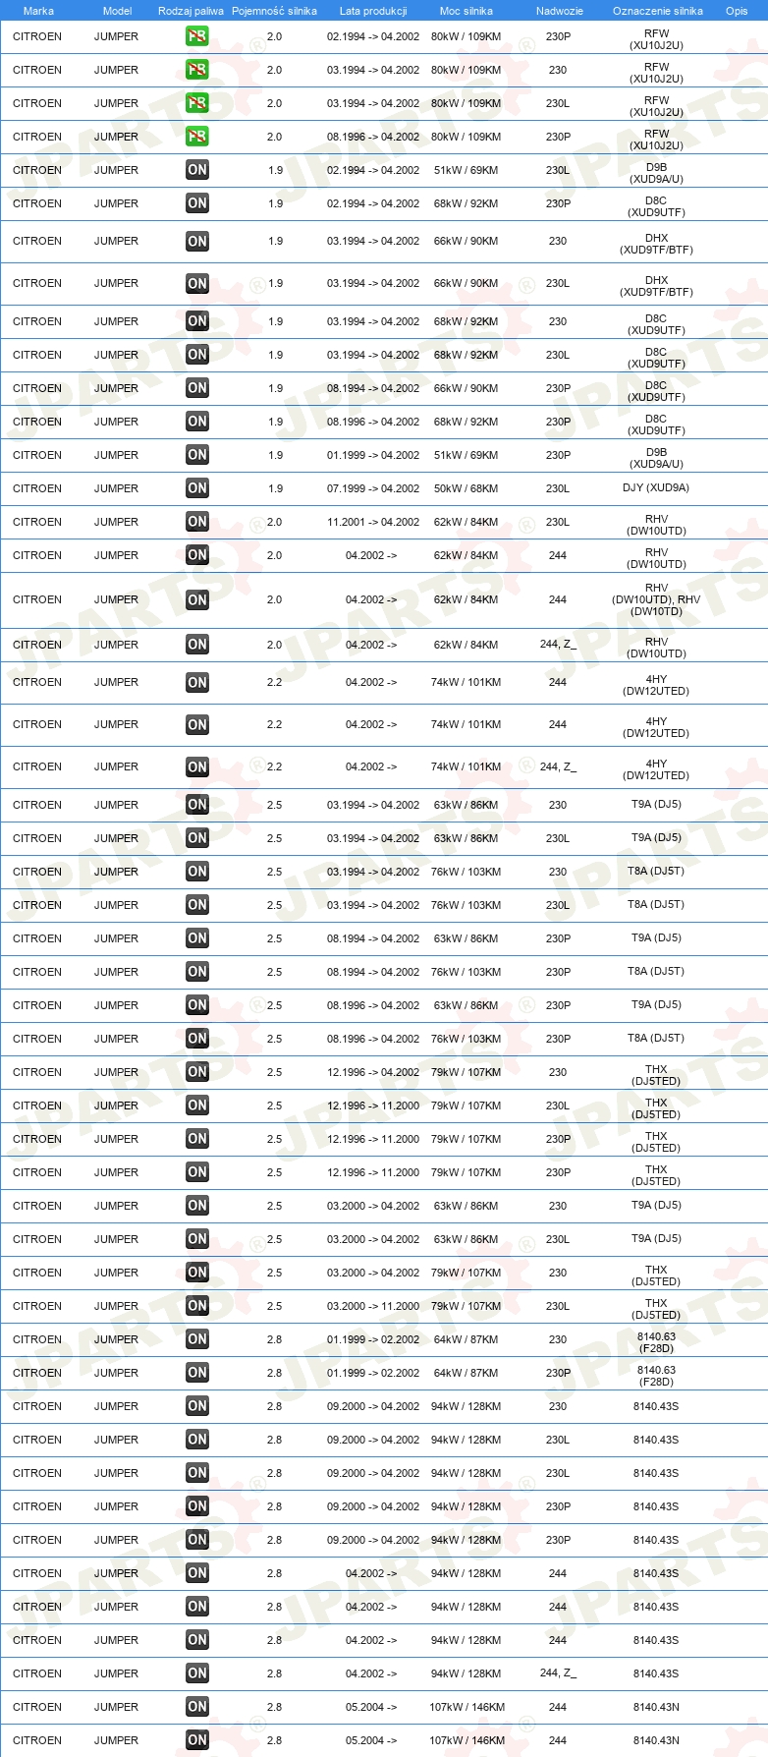
Task: Click '244, Z_' body cell in the 2.8 row
Action: (558, 1673)
